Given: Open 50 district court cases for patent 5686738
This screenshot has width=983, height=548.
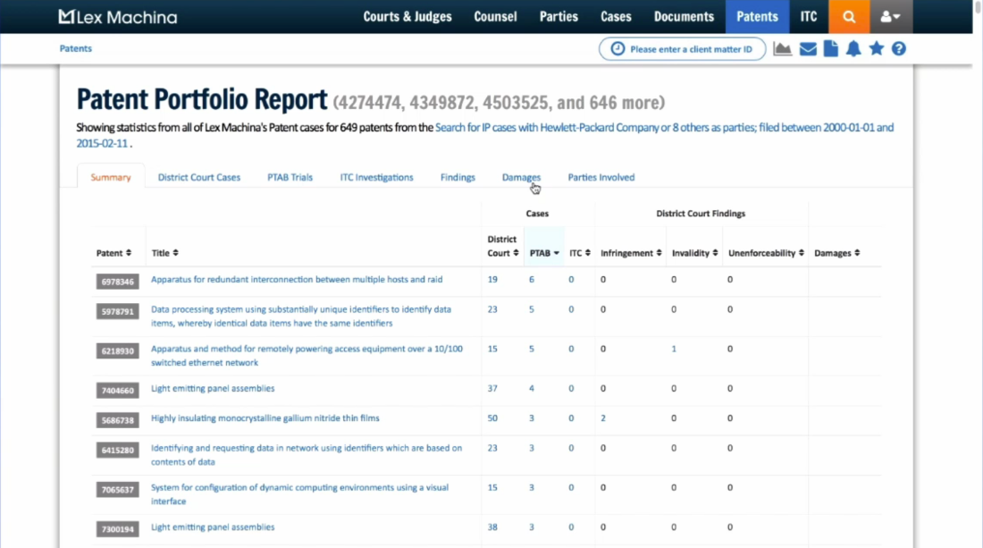Looking at the screenshot, I should (x=492, y=418).
